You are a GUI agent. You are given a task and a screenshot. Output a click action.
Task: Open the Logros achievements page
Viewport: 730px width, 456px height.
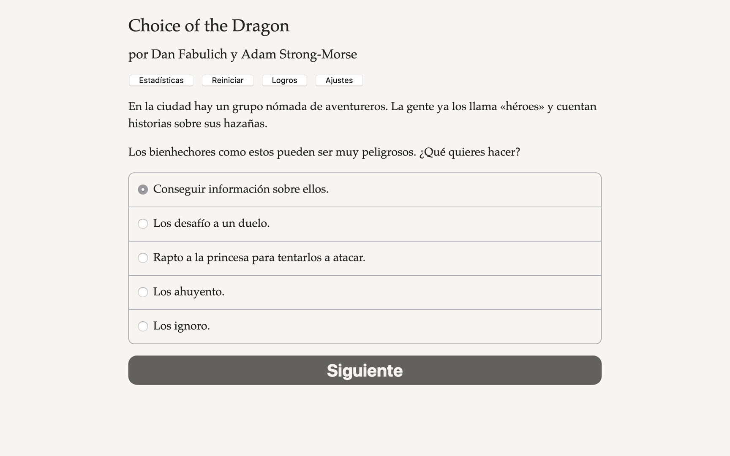point(284,80)
